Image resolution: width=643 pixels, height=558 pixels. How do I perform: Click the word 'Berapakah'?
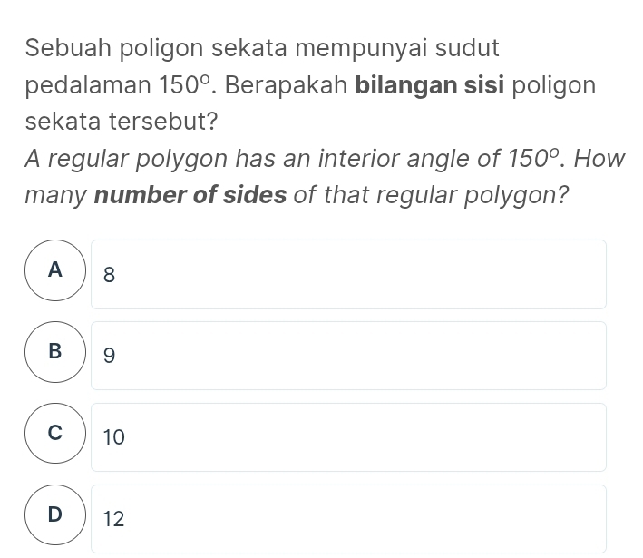[x=289, y=86]
